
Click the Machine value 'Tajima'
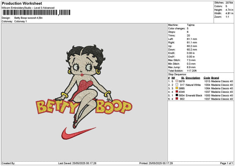tap(191, 25)
